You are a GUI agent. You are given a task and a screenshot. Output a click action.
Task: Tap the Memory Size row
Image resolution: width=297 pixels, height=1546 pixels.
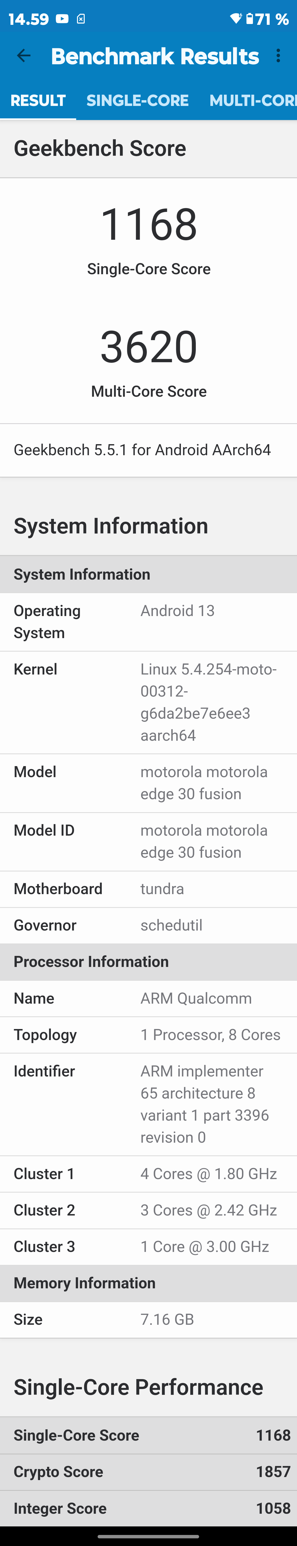click(x=148, y=1319)
